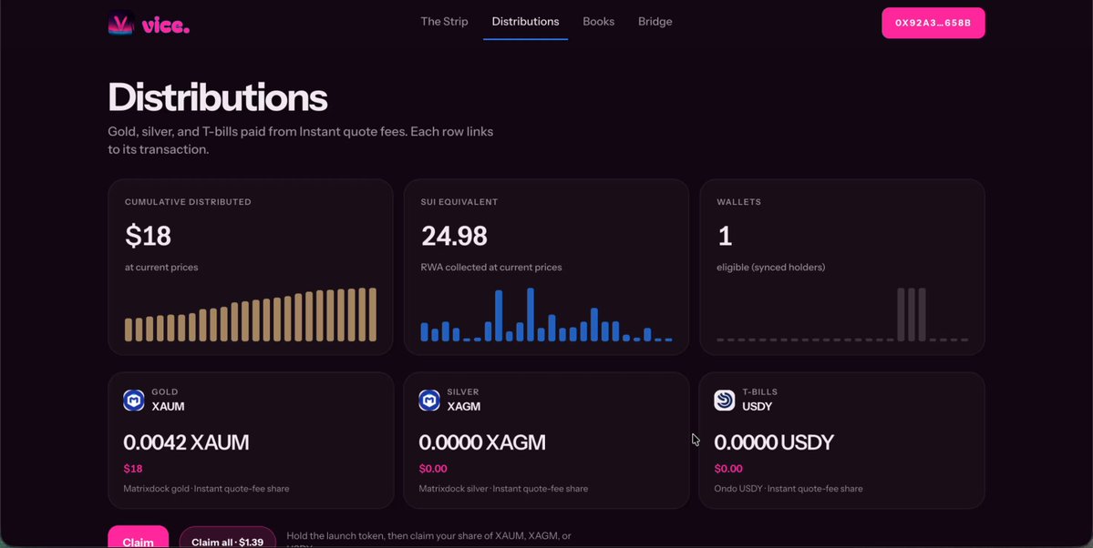
Task: Click the pink $18 under XAUM
Action: [x=133, y=469]
